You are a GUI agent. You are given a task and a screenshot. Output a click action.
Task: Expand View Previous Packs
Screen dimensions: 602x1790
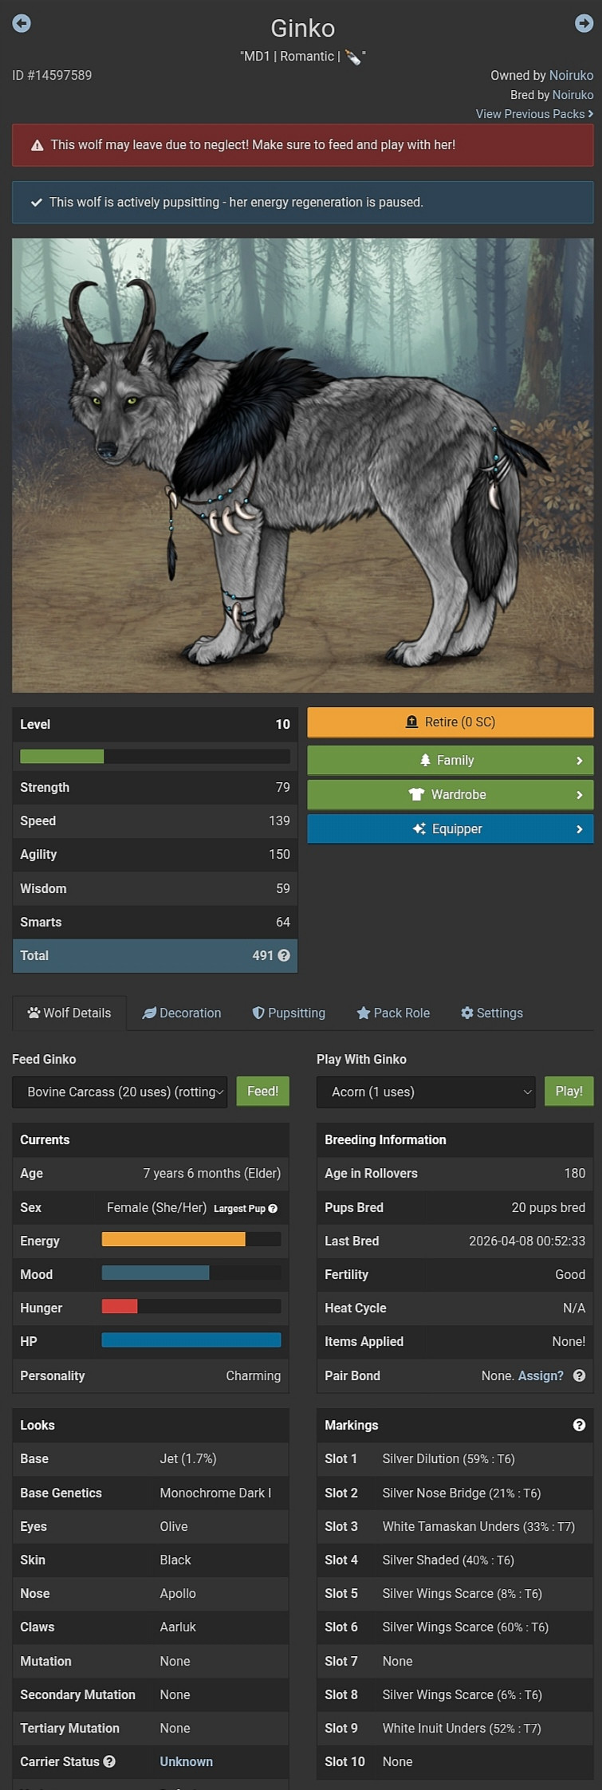click(x=534, y=114)
